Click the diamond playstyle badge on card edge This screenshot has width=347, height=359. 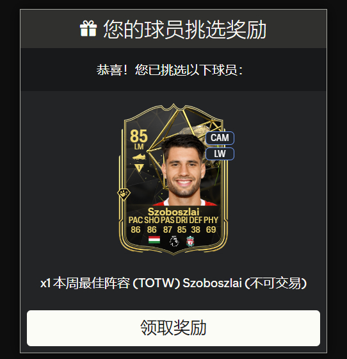point(124,194)
